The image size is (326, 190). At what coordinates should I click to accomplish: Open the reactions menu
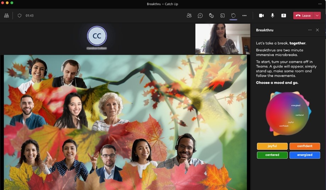pyautogui.click(x=211, y=16)
